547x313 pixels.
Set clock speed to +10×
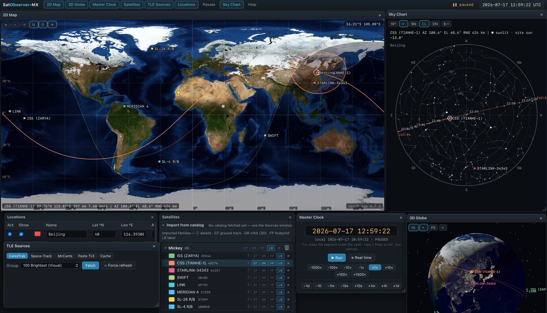[388, 268]
